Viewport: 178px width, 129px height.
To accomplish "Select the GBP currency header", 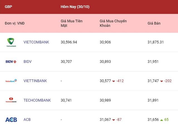I will point(8,6).
